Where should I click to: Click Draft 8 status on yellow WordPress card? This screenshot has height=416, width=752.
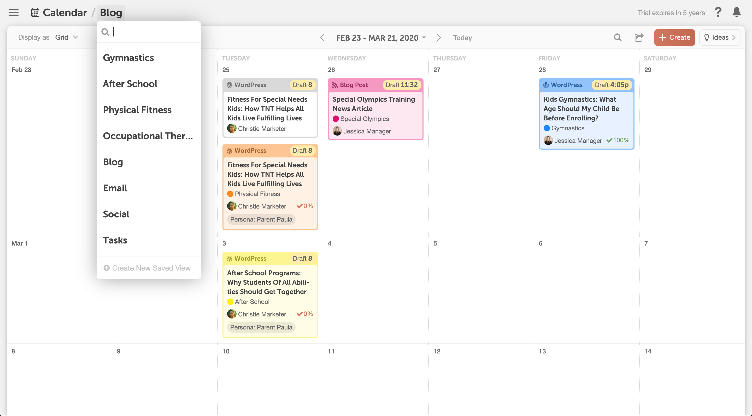click(302, 258)
